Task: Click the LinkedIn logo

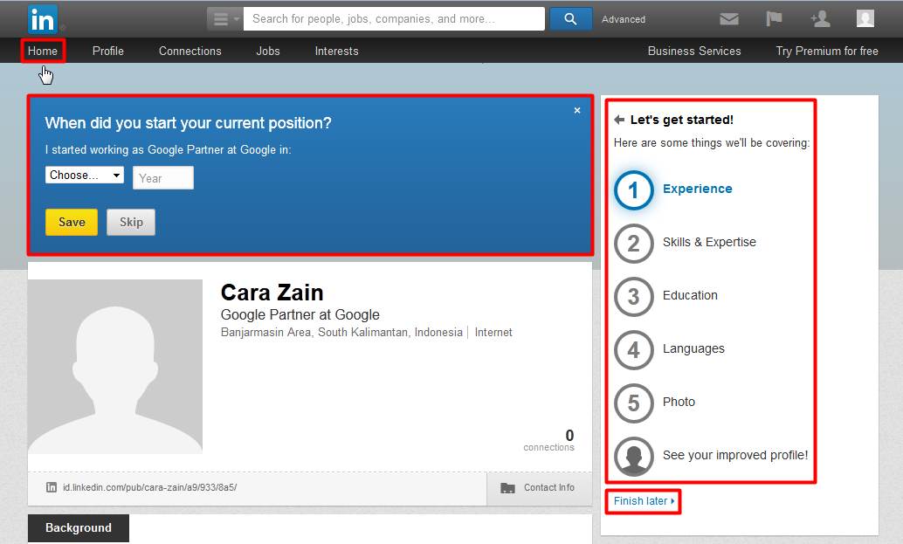Action: pyautogui.click(x=43, y=19)
